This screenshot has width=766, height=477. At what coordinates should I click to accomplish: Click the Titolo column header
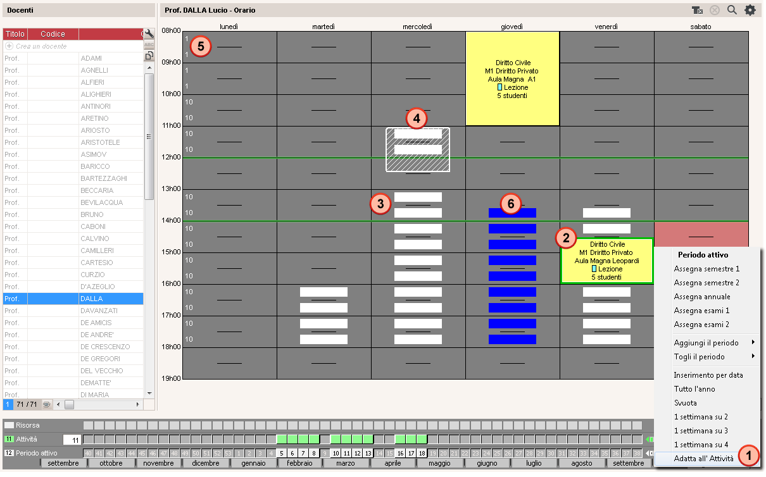coord(15,34)
